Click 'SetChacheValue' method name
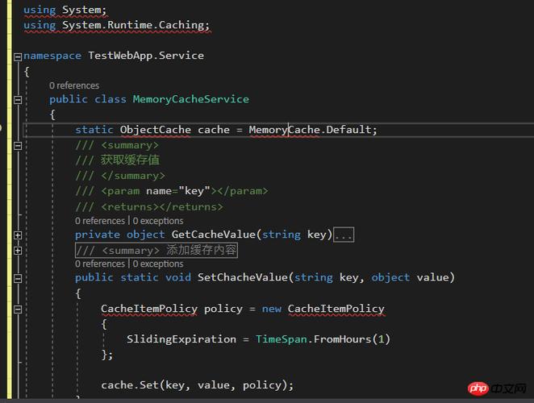 (243, 277)
